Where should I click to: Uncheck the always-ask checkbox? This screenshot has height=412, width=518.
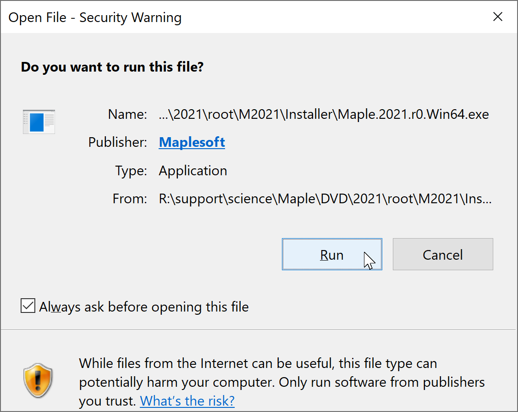coord(28,306)
